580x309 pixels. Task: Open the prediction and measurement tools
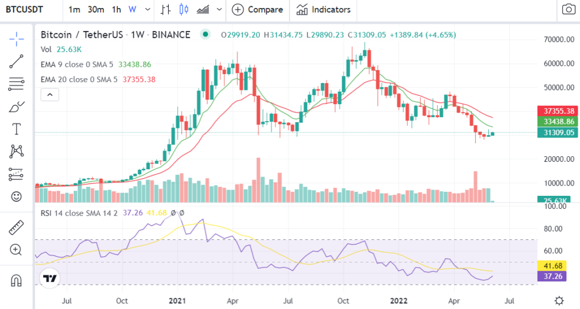click(16, 174)
